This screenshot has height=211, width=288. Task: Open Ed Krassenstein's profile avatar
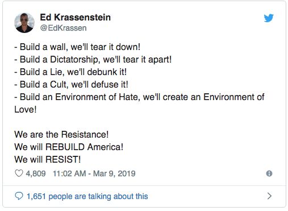(24, 23)
